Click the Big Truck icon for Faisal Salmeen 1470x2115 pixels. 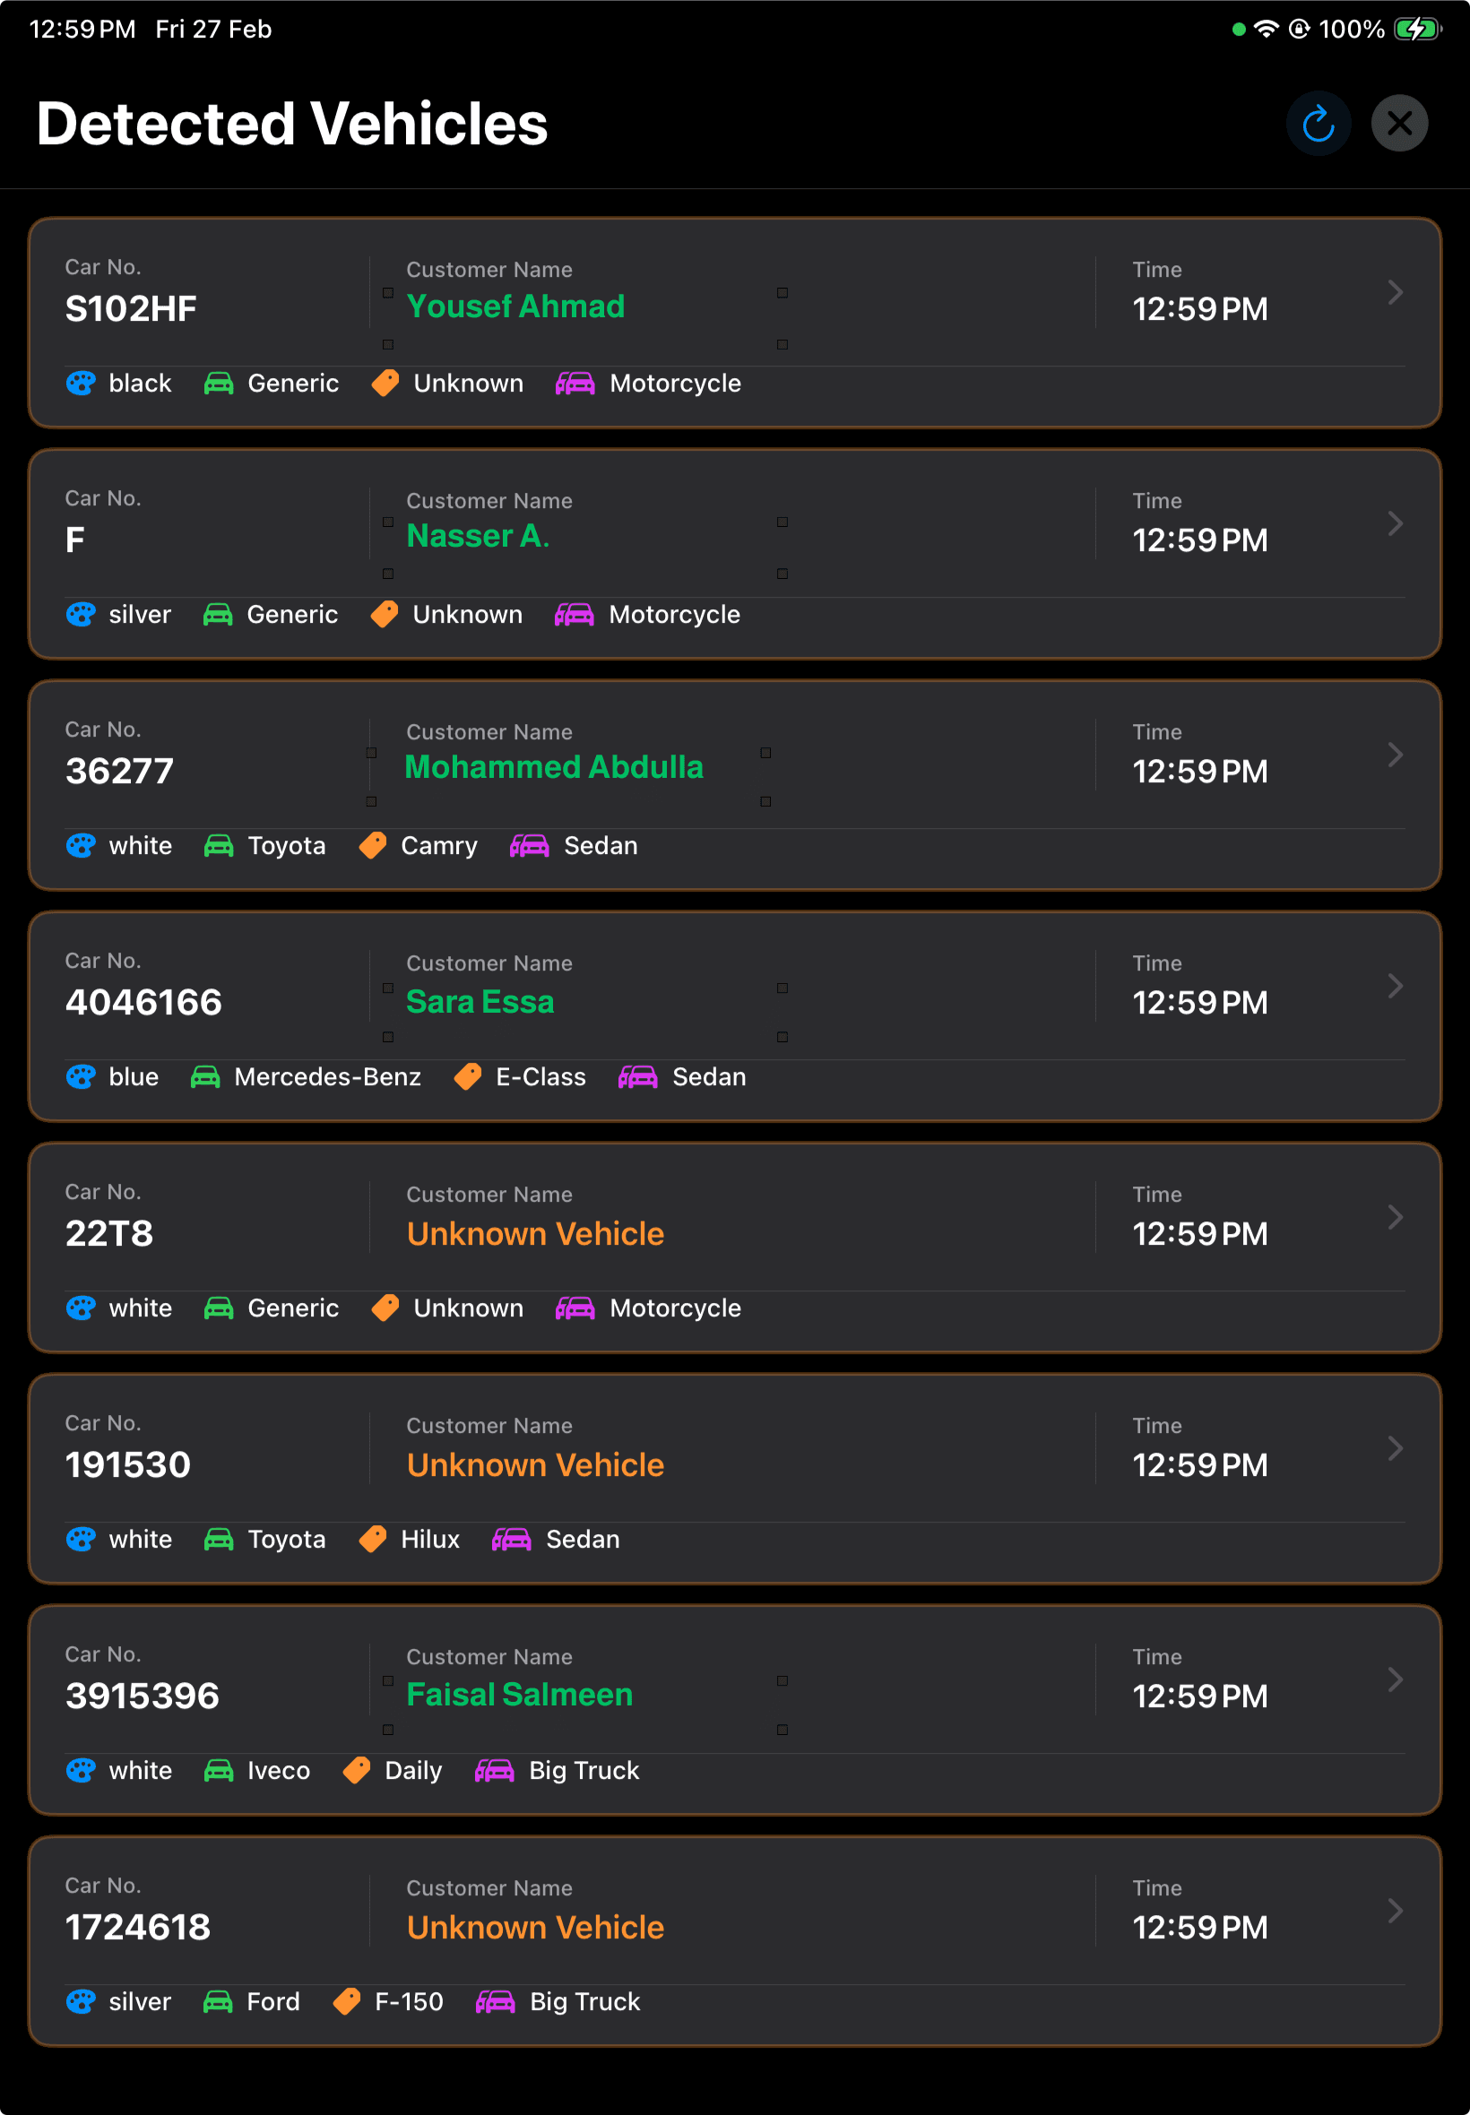pos(497,1770)
